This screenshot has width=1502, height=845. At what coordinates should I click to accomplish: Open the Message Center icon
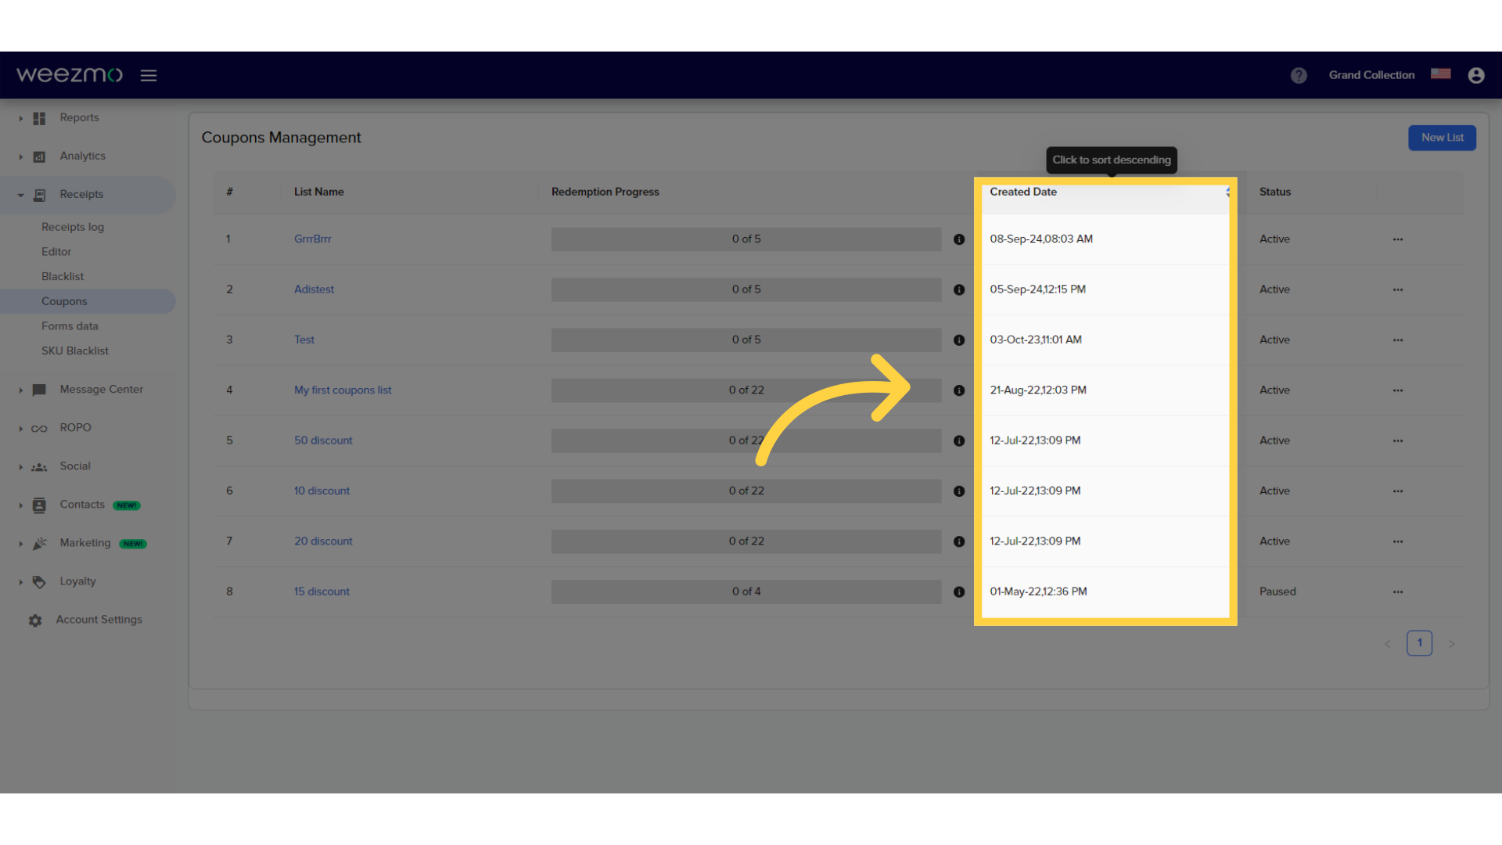pyautogui.click(x=38, y=389)
